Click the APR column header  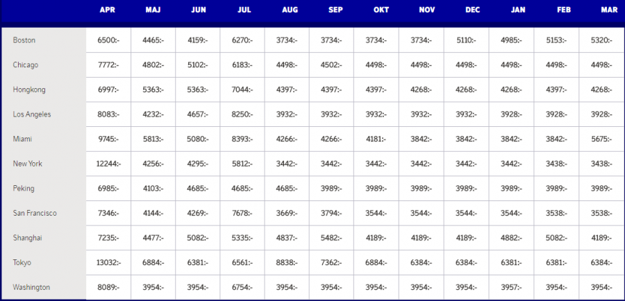pyautogui.click(x=108, y=10)
